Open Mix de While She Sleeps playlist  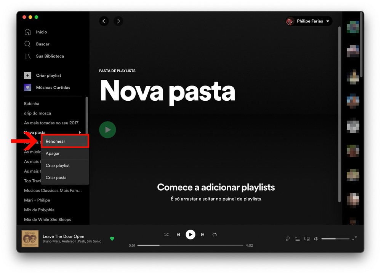point(48,220)
